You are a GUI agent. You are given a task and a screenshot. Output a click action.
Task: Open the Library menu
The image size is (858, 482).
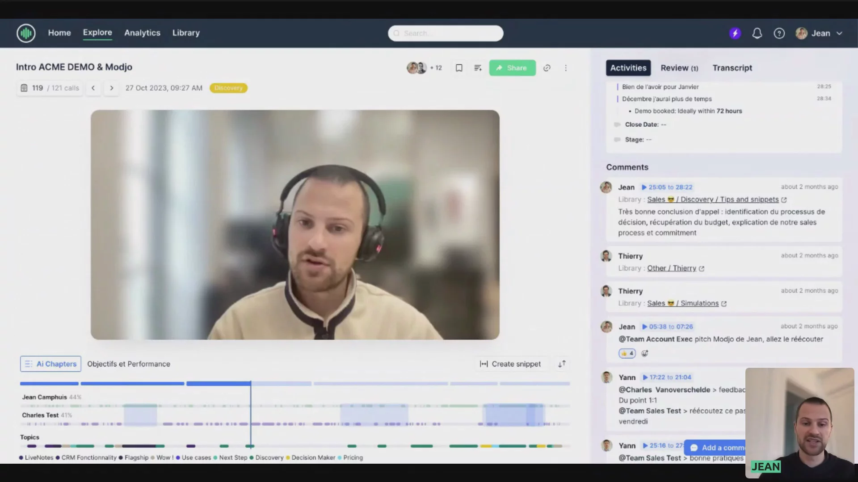click(x=186, y=33)
